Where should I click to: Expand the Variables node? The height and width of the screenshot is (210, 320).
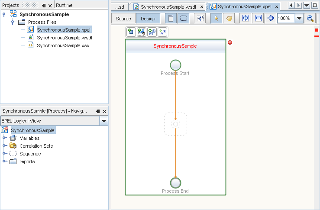[x=4, y=138]
